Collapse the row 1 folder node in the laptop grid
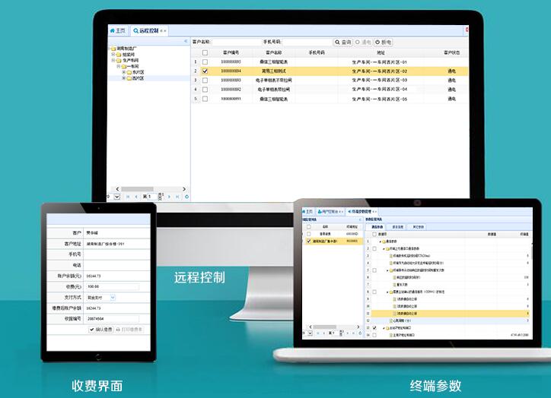The height and width of the screenshot is (398, 551). pyautogui.click(x=380, y=242)
